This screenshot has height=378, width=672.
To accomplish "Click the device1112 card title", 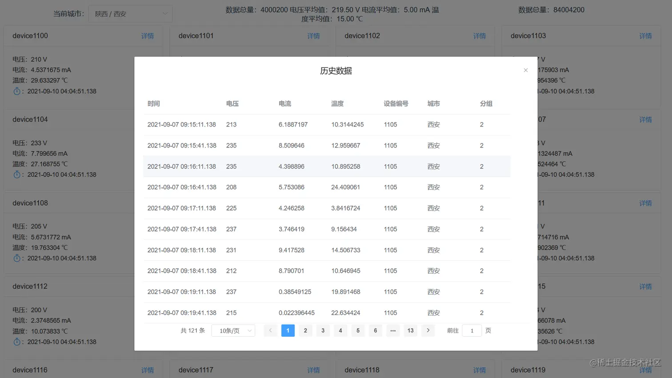I will [x=30, y=286].
